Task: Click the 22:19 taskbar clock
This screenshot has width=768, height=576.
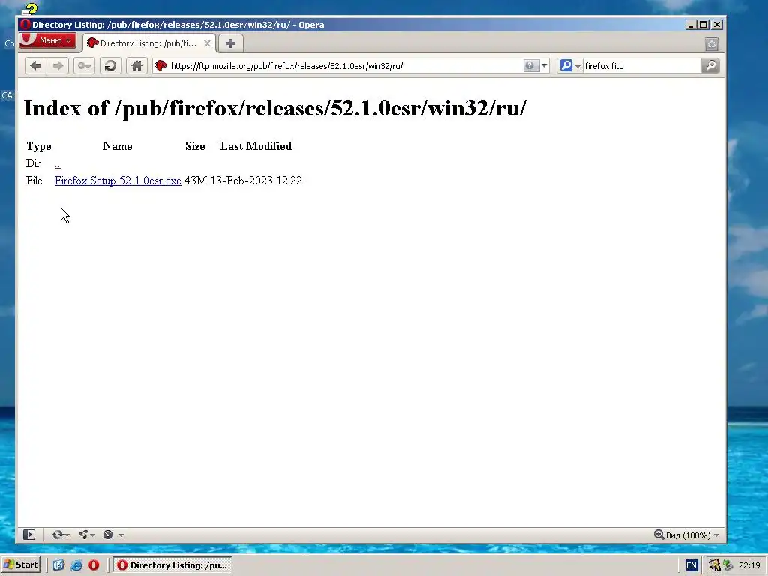Action: click(749, 565)
